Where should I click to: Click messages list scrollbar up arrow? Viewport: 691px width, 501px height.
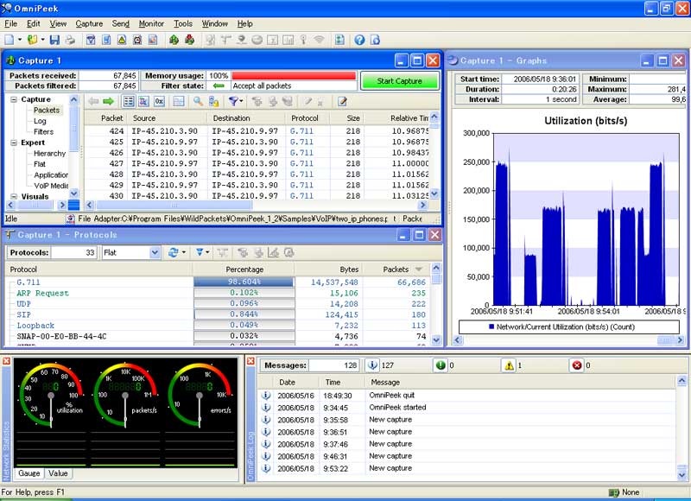point(681,381)
